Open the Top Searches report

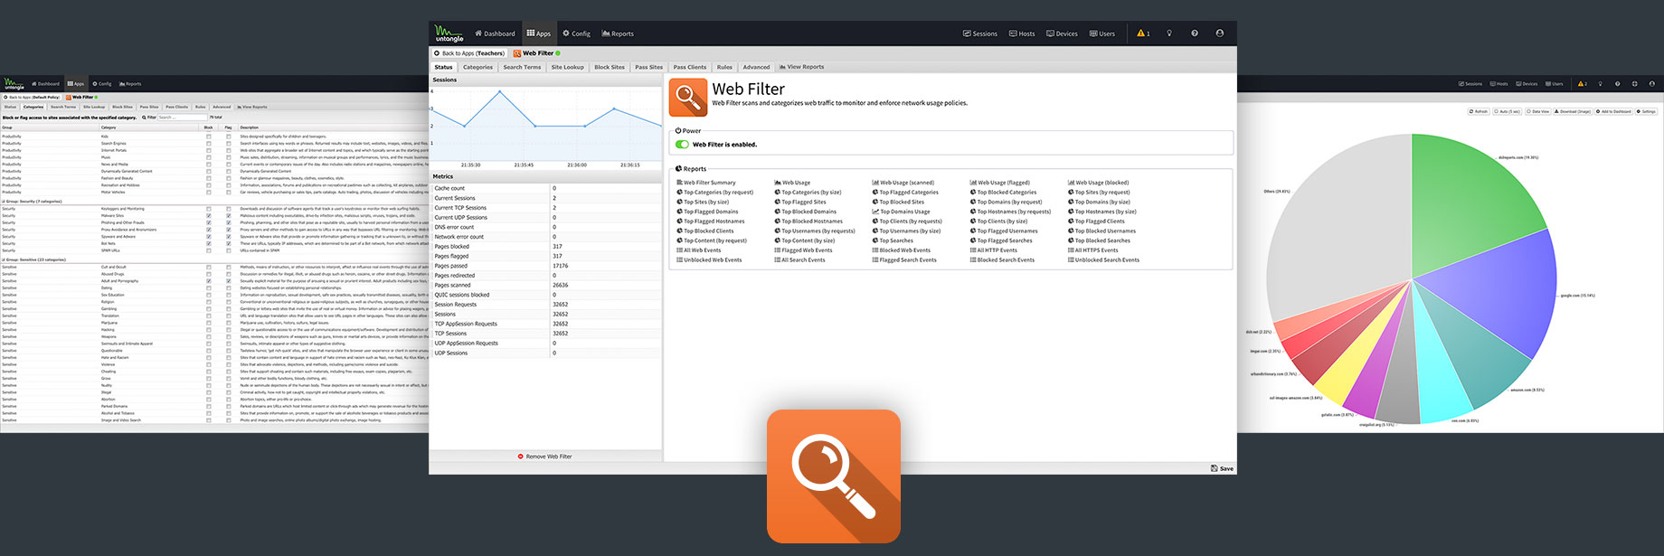[x=893, y=240]
